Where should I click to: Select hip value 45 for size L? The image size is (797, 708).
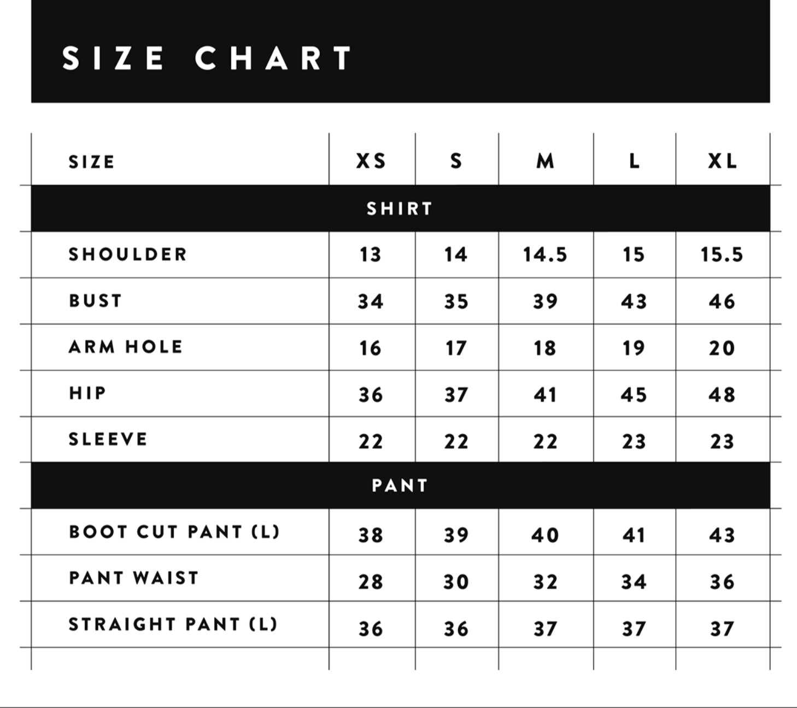point(634,395)
